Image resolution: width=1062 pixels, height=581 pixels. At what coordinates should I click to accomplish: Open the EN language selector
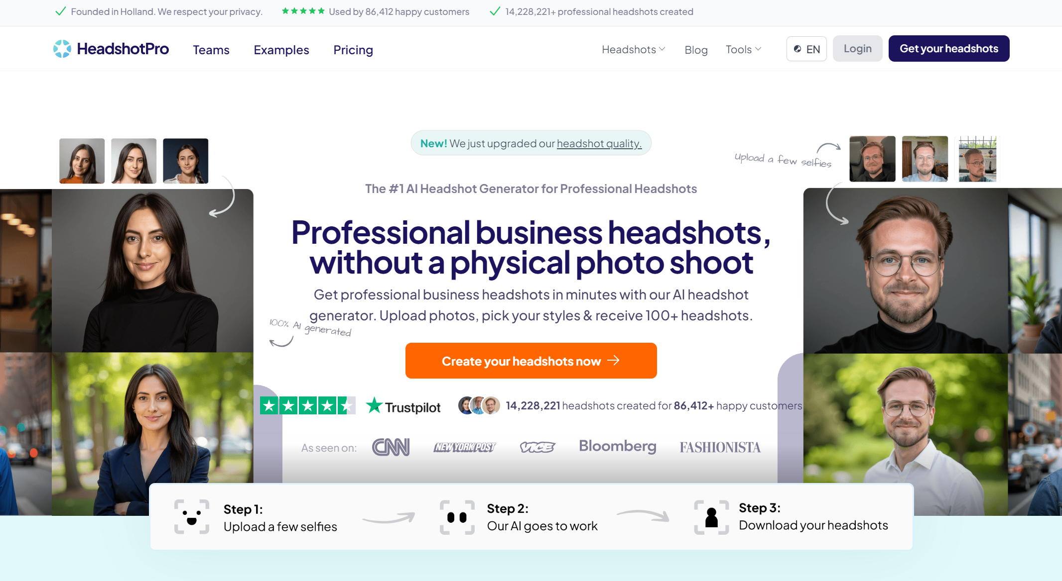(x=806, y=49)
